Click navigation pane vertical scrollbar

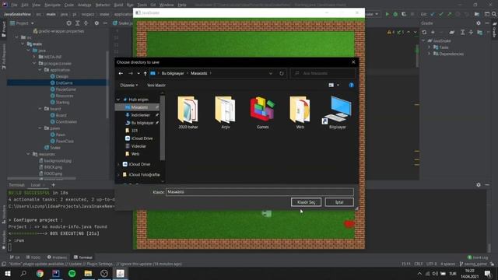point(163,128)
